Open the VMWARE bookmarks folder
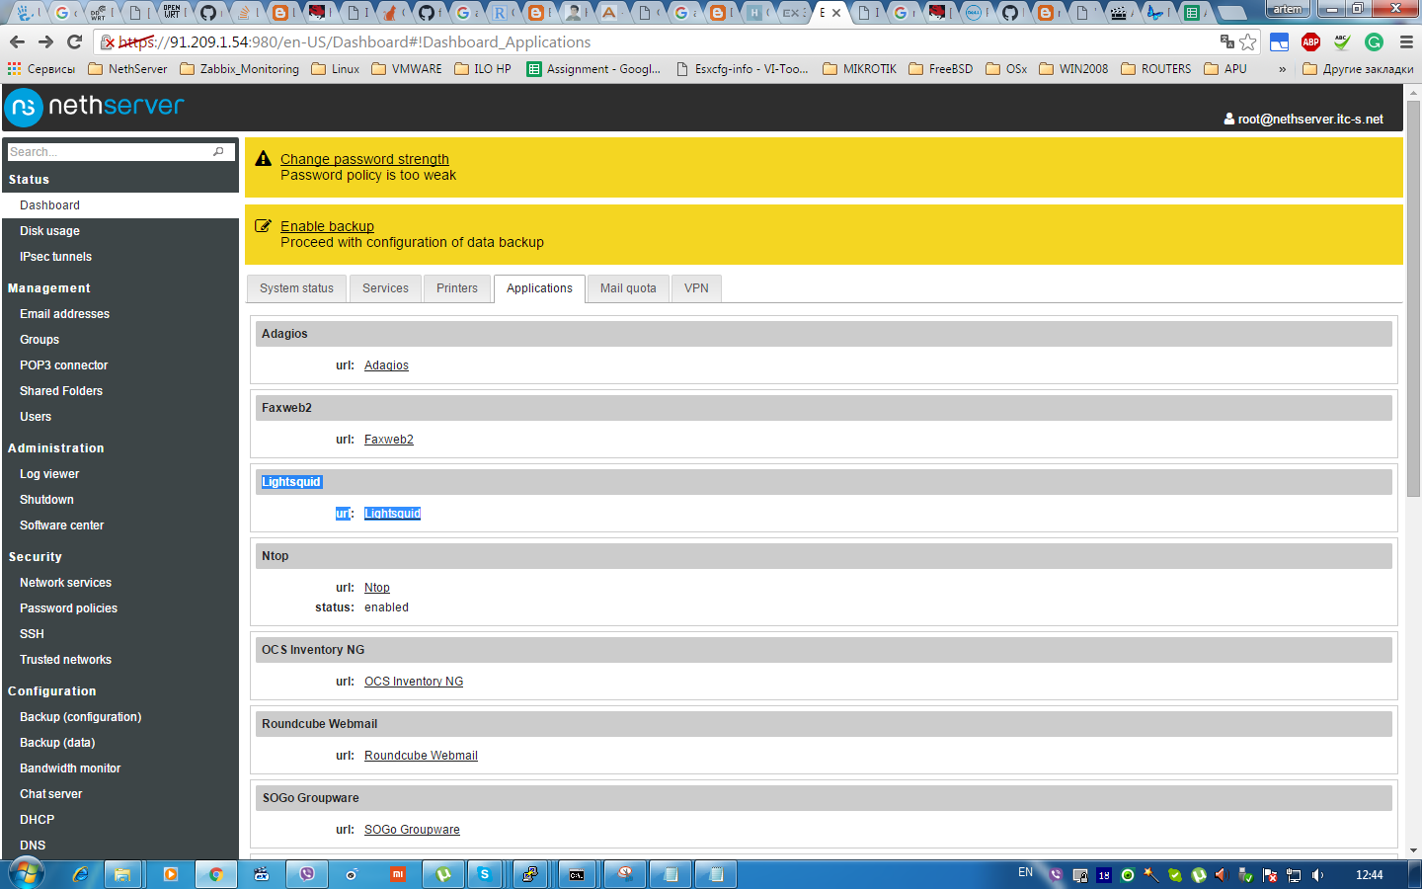 tap(406, 69)
